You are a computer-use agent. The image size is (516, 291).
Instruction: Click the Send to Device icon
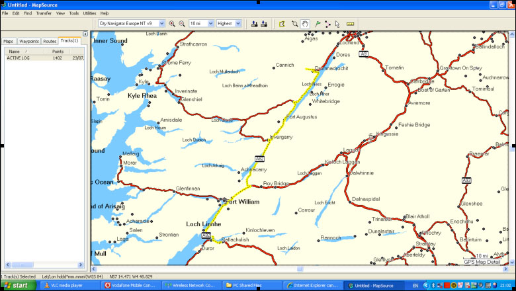click(x=255, y=24)
